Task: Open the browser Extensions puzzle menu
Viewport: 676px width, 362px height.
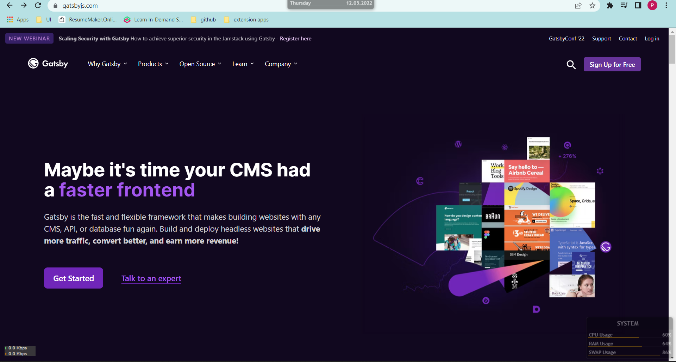Action: [610, 6]
